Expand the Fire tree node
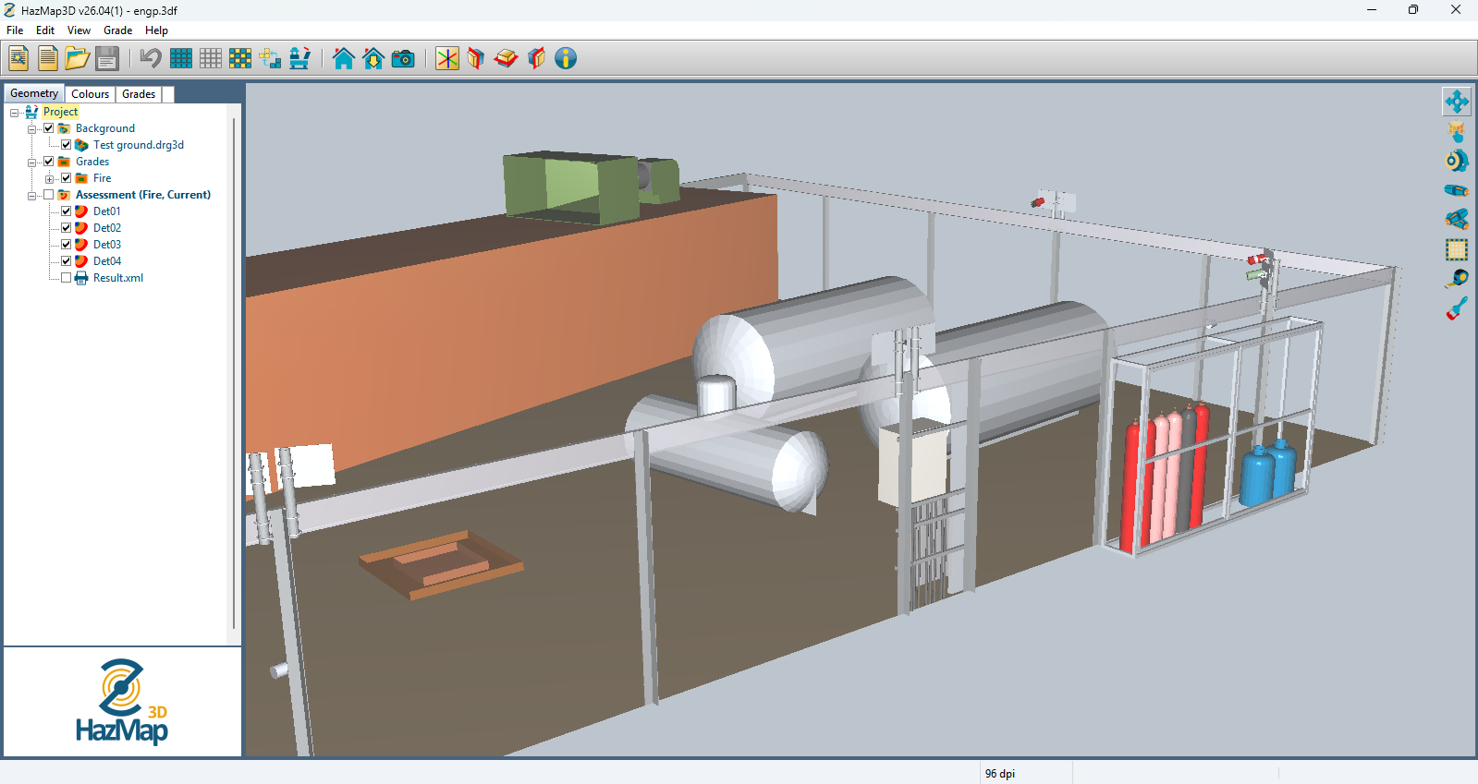The width and height of the screenshot is (1478, 784). pos(50,179)
